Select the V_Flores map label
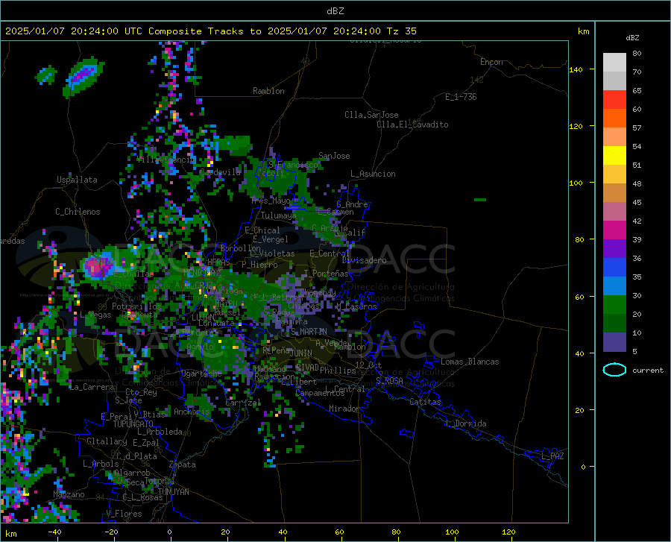Image resolution: width=671 pixels, height=542 pixels. 124,514
